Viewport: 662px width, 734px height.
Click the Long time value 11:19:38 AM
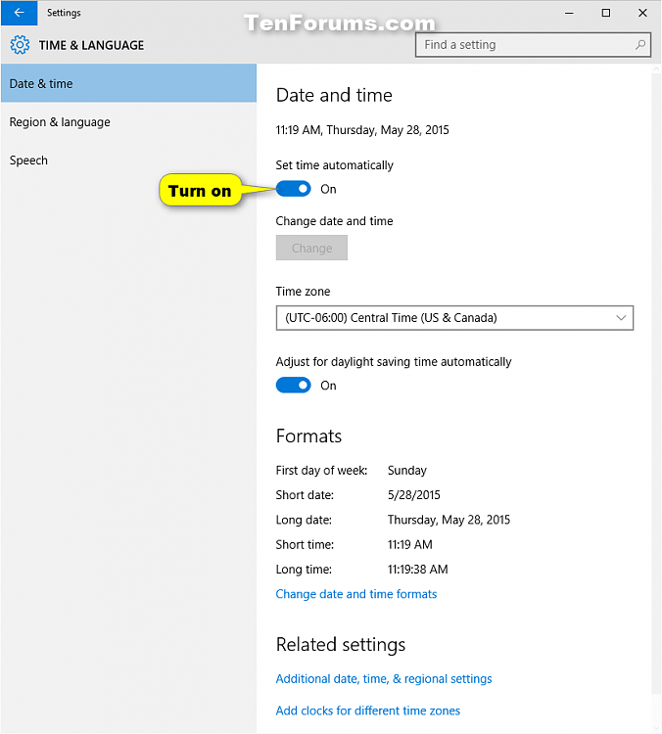[417, 570]
